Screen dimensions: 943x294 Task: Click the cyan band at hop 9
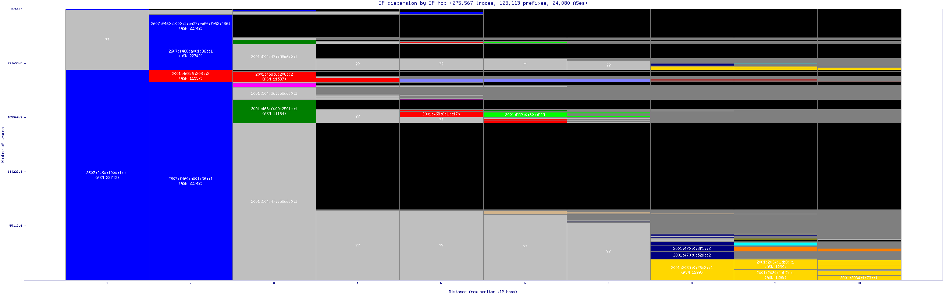click(775, 244)
